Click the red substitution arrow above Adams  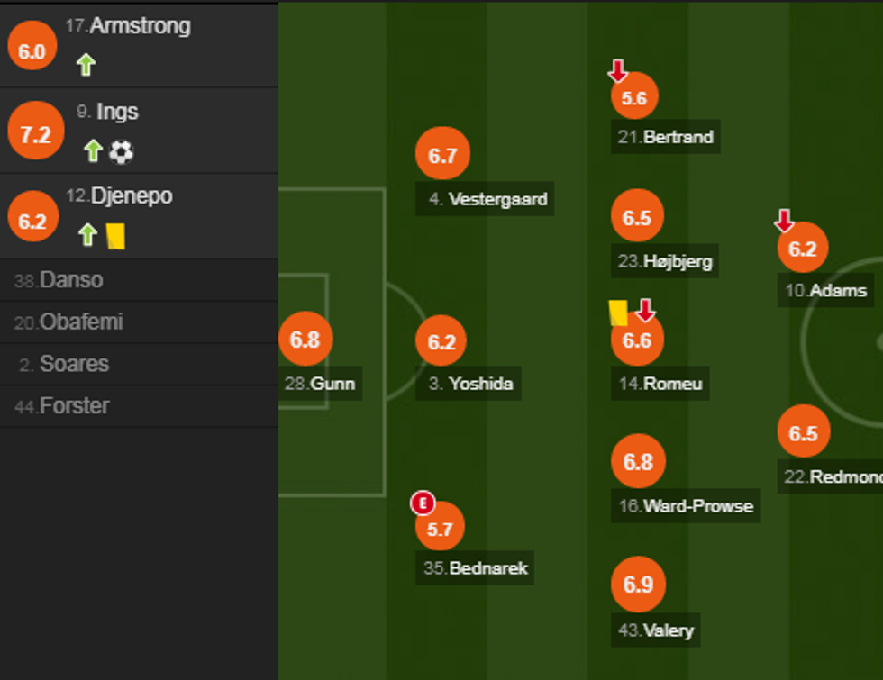(x=784, y=220)
